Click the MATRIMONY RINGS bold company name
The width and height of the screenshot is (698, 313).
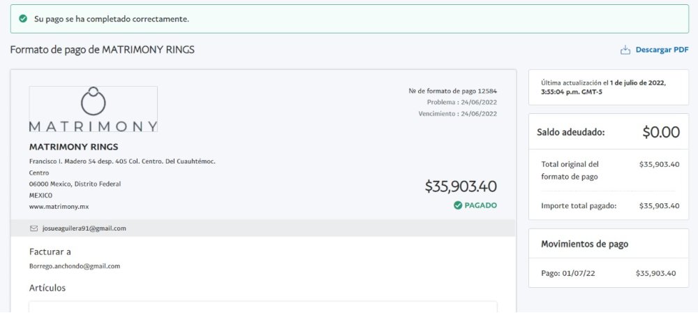(73, 147)
